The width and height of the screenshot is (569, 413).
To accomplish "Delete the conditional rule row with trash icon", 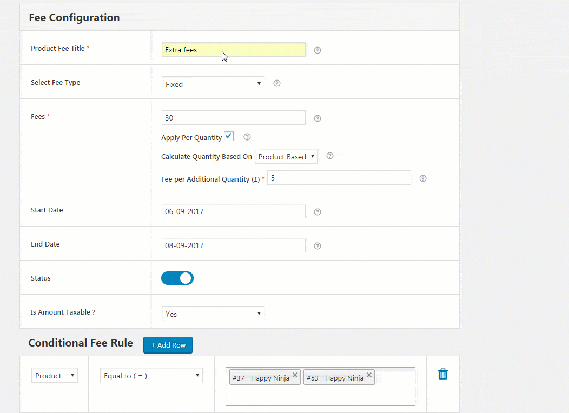I will click(x=443, y=374).
